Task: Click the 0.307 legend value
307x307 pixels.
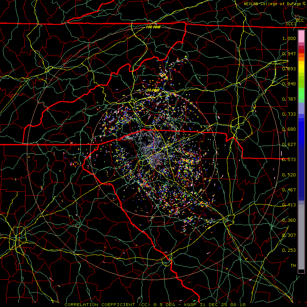Action: point(289,235)
